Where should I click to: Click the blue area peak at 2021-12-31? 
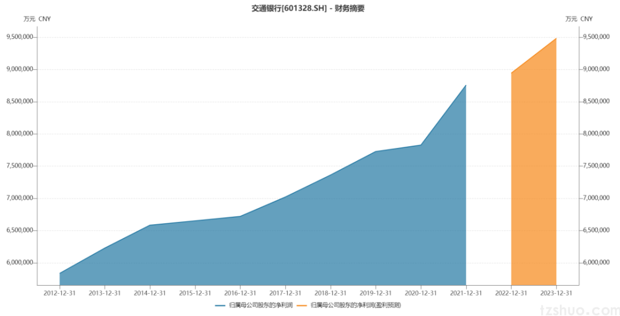point(466,85)
